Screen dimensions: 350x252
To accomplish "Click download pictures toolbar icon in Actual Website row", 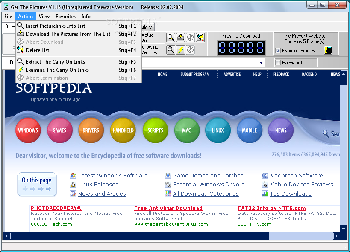I will 181,38.
